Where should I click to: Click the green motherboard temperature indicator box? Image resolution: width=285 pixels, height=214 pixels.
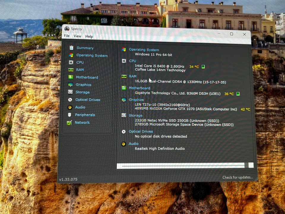pos(238,94)
